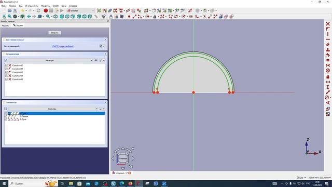
Task: Click the coincident constraint icon in right toolbar
Action: (328, 23)
